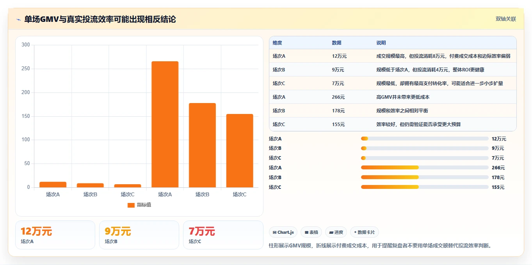
Task: Click the note starting 成交规模最高
Action: (x=443, y=56)
